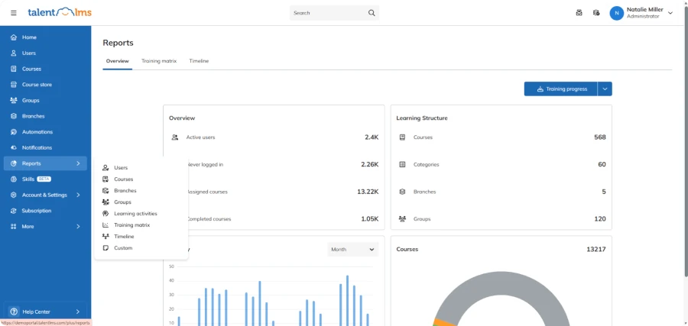Screen dimensions: 688x326
Task: Expand the More menu chevron
Action: pos(78,227)
